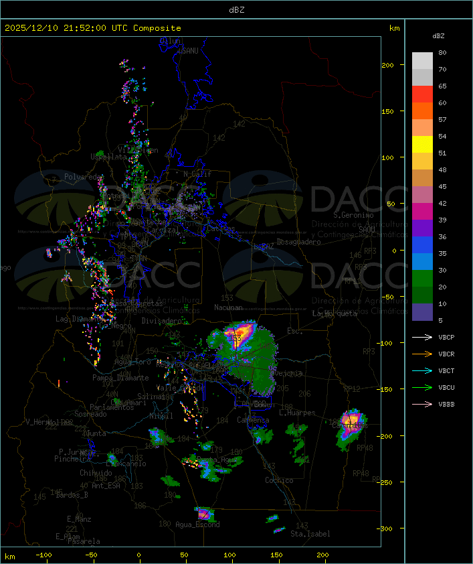This screenshot has width=473, height=564.
Task: Click the 'dBZ' label above color scale
Action: 438,36
